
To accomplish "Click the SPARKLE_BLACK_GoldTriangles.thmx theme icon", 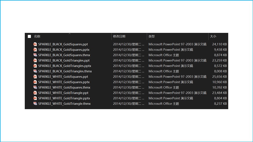I will coord(35,71).
